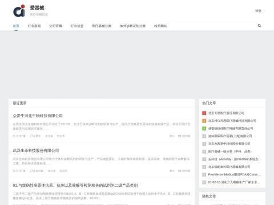The height and width of the screenshot is (205, 274).
Task: Select the 首页 nav tab
Action: click(16, 26)
